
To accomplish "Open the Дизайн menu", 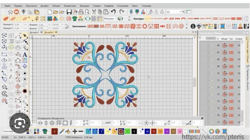I will coord(44,6).
